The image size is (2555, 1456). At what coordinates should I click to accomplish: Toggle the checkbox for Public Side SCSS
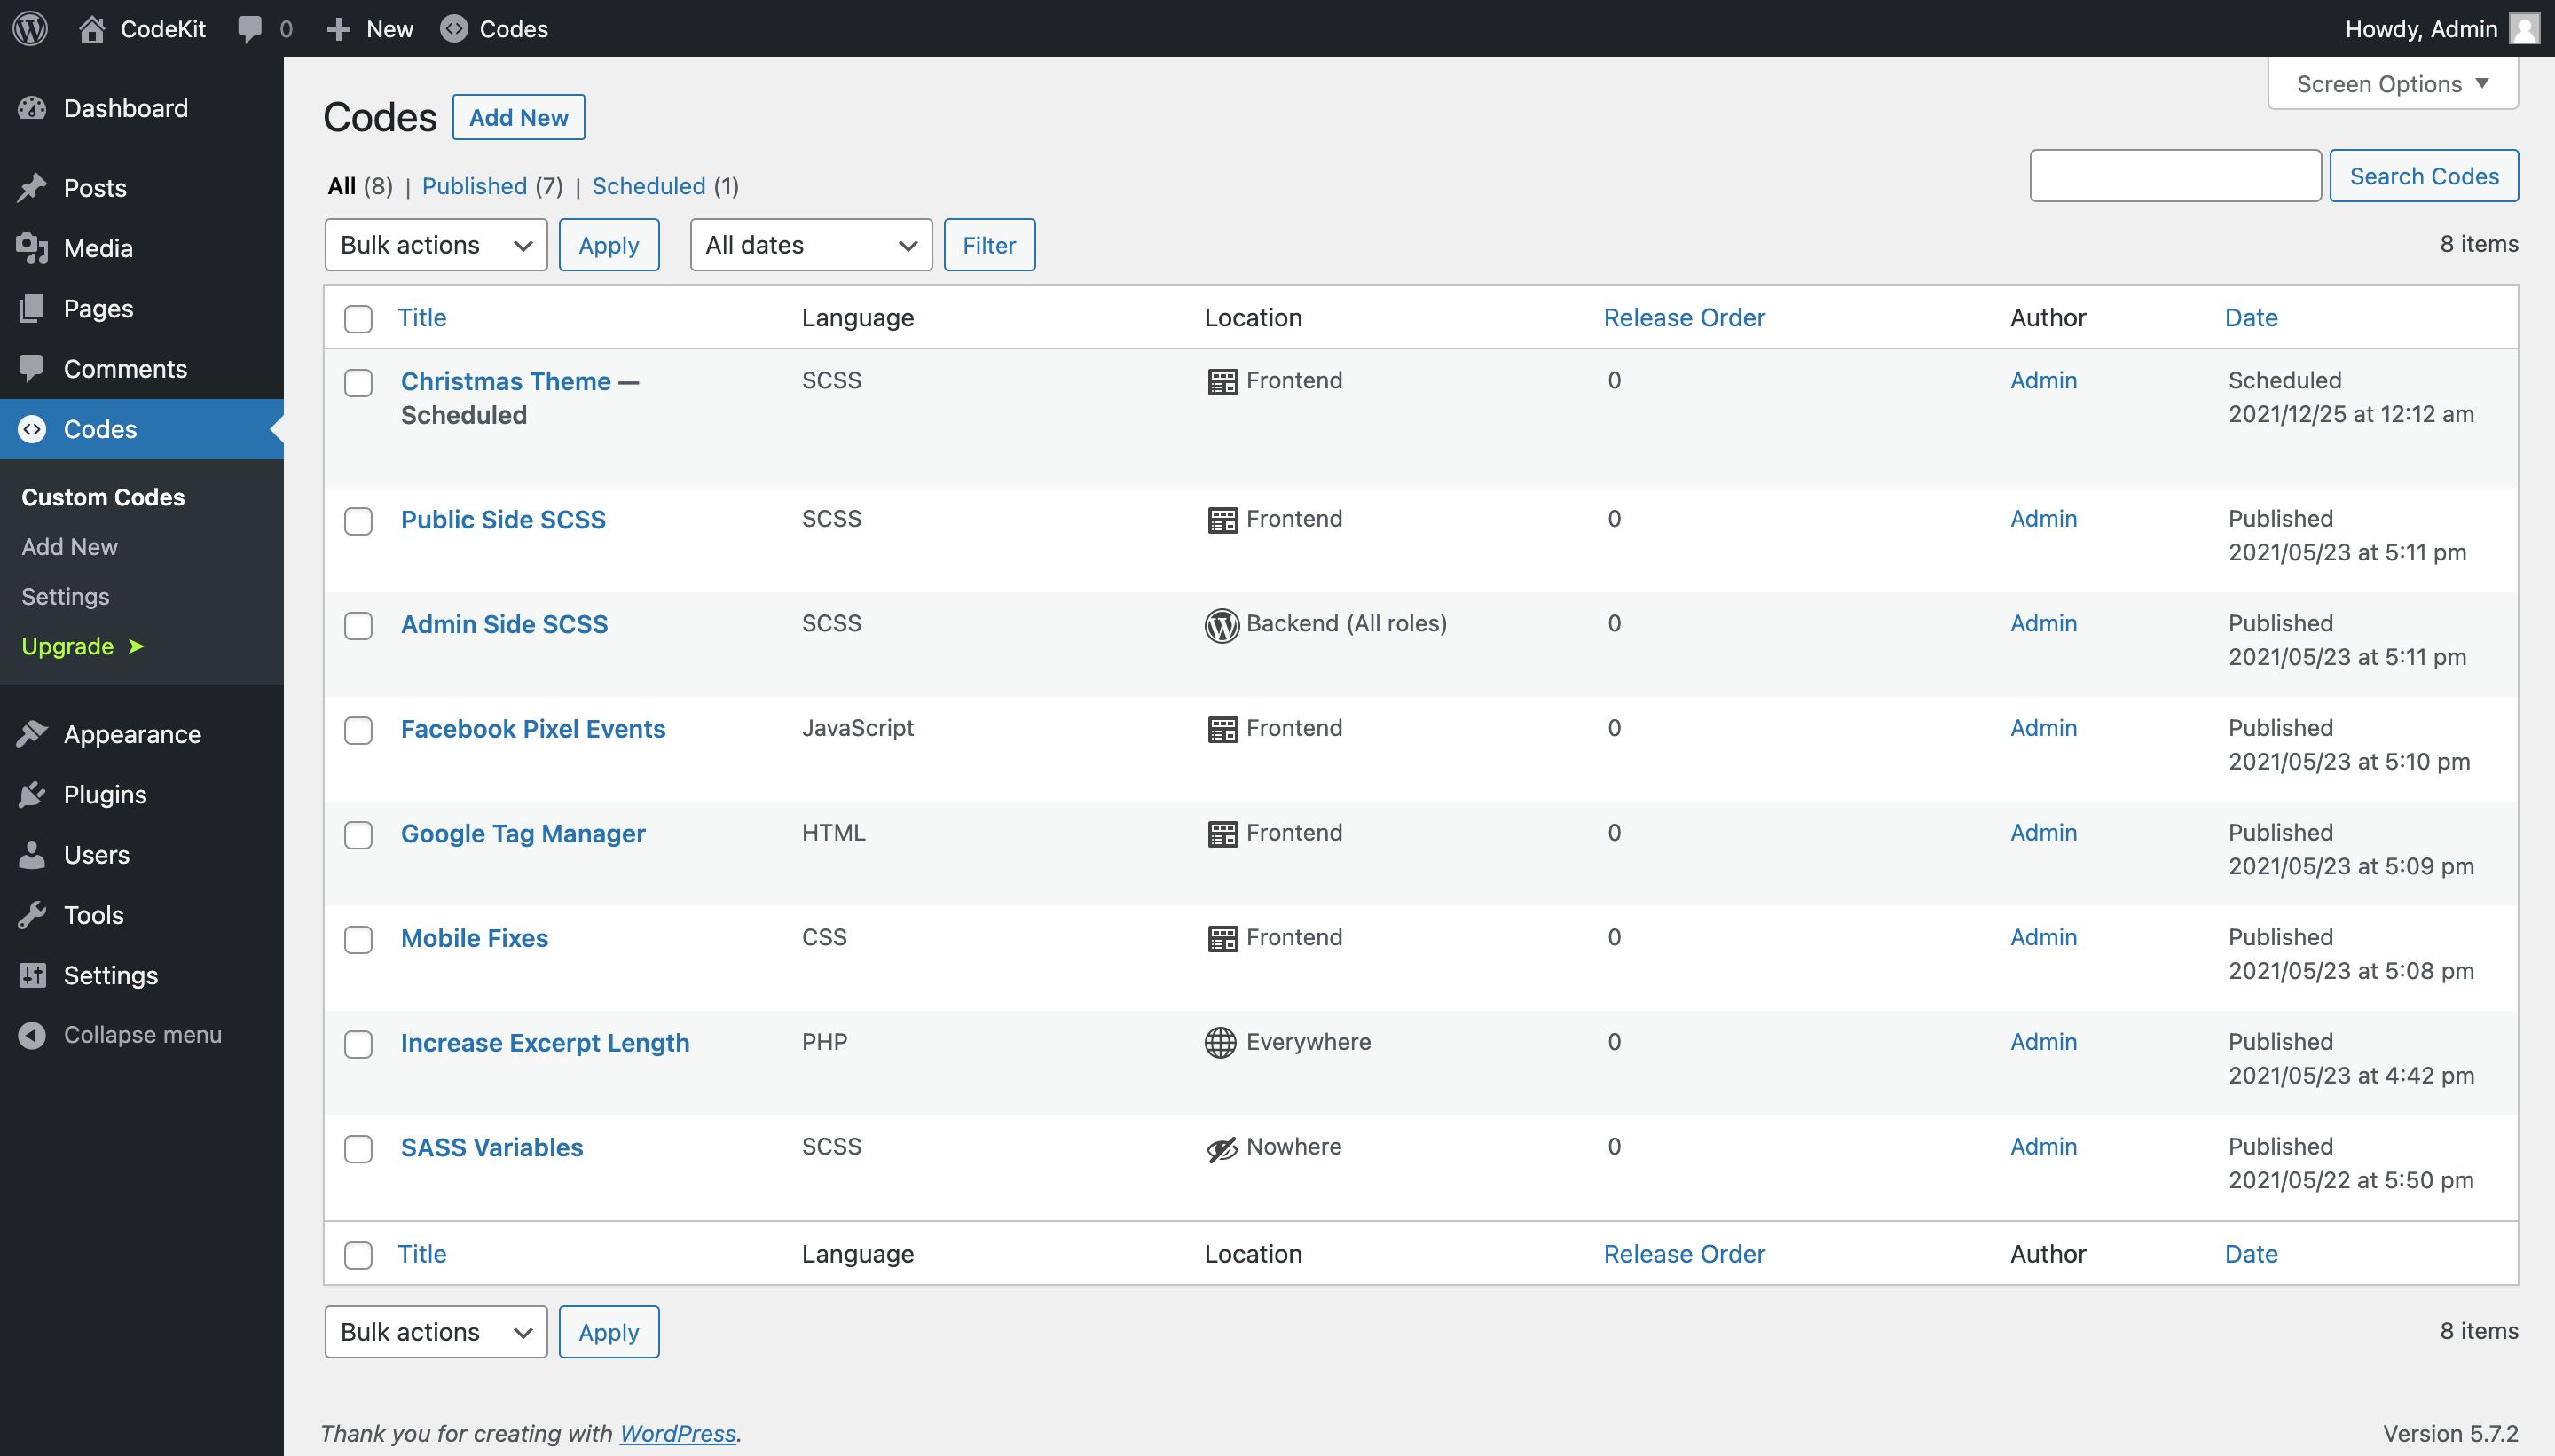pos(358,520)
